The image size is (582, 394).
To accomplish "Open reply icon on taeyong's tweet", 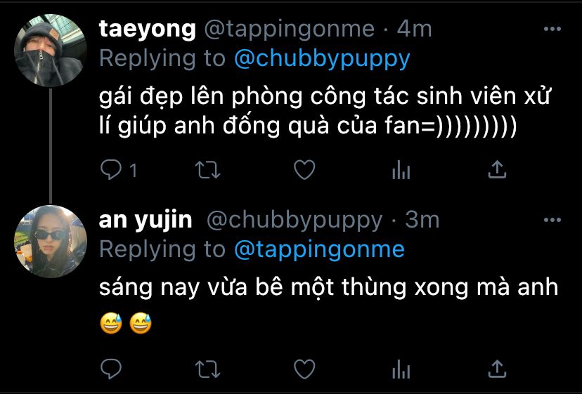I will click(x=111, y=169).
